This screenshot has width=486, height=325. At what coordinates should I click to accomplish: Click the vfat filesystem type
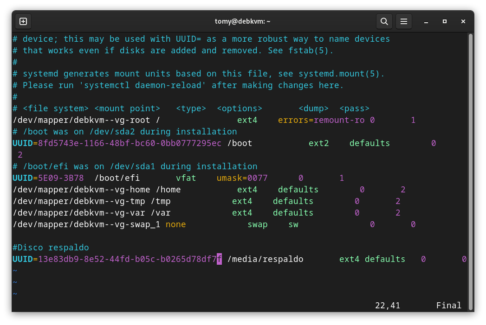click(186, 178)
